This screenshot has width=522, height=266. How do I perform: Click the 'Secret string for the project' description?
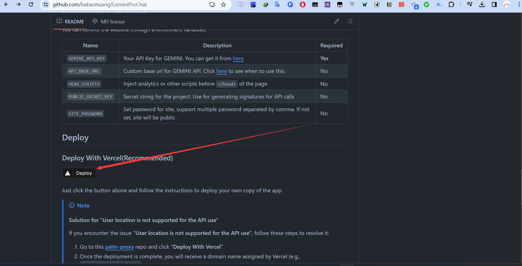(208, 97)
